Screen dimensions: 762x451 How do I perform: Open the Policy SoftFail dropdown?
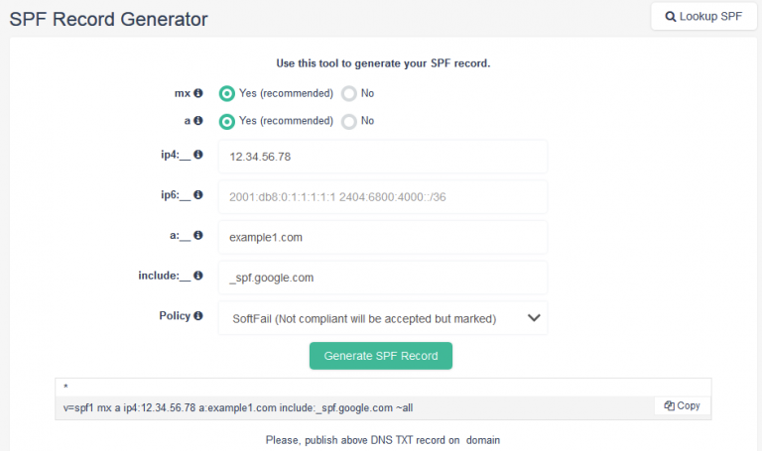tap(383, 318)
